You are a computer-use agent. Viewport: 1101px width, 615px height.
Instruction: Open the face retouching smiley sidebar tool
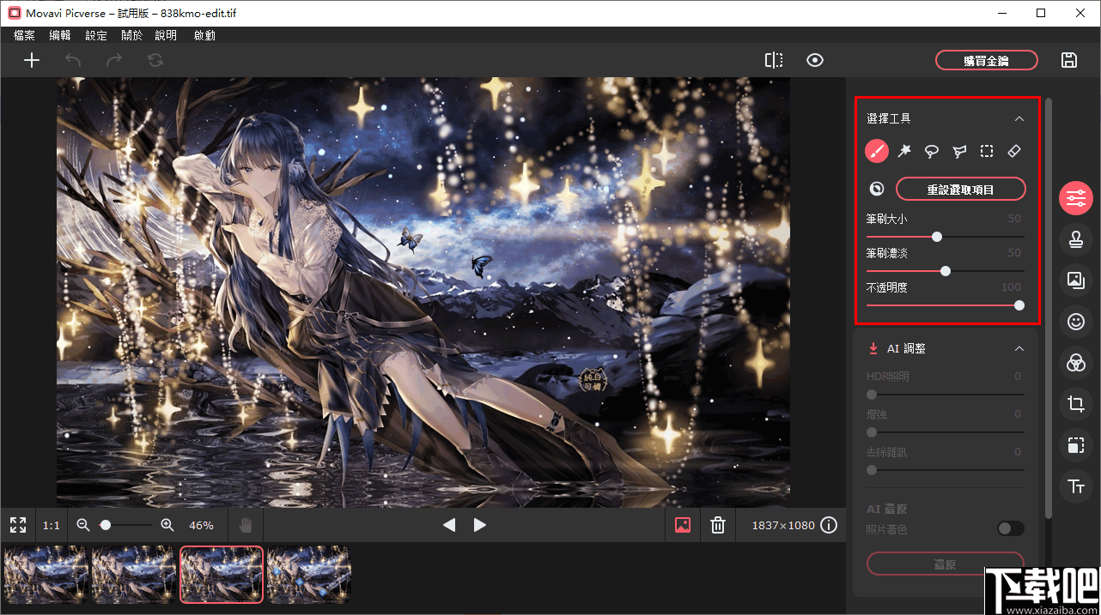coord(1076,321)
